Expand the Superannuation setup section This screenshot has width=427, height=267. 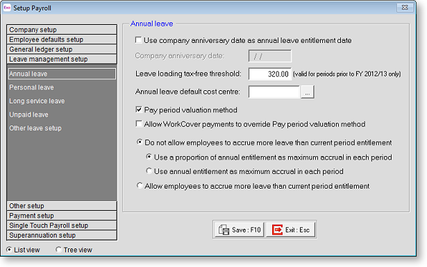click(x=62, y=235)
